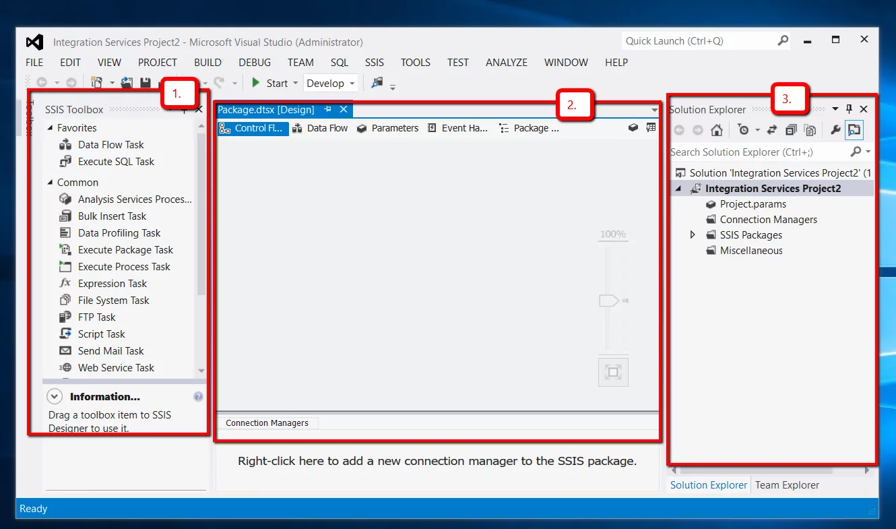Open the Solution Explorer window options dropdown
The height and width of the screenshot is (529, 896).
click(835, 109)
